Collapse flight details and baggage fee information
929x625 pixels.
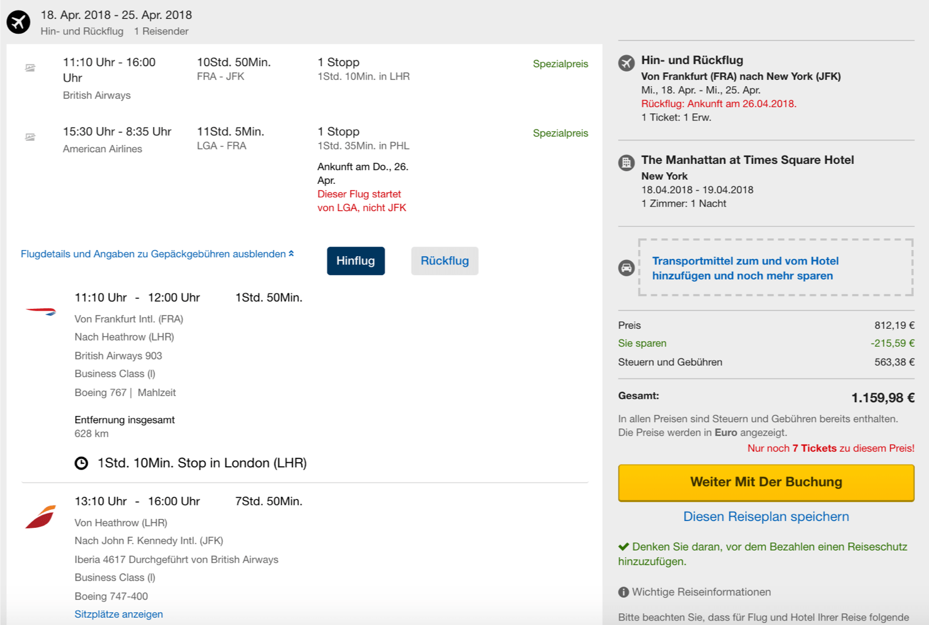pos(157,254)
